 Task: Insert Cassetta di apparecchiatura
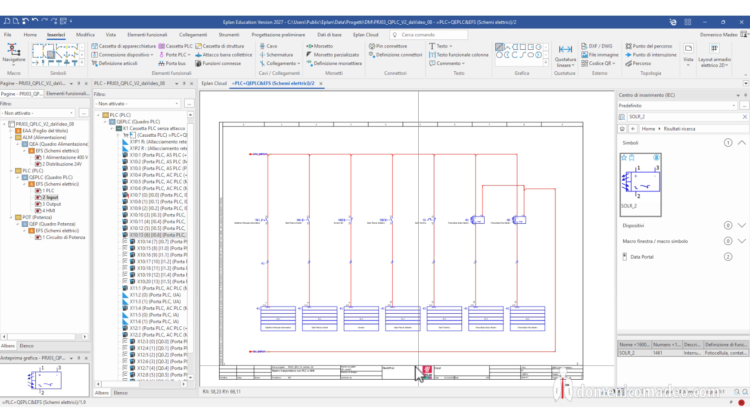124,46
